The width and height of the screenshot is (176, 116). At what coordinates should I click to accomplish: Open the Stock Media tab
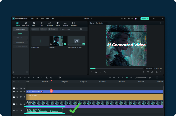coord(26,24)
